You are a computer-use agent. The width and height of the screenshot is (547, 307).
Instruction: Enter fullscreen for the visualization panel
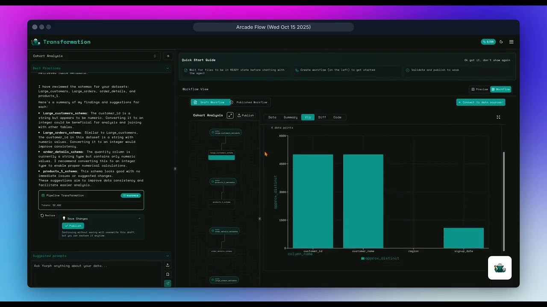pyautogui.click(x=498, y=117)
